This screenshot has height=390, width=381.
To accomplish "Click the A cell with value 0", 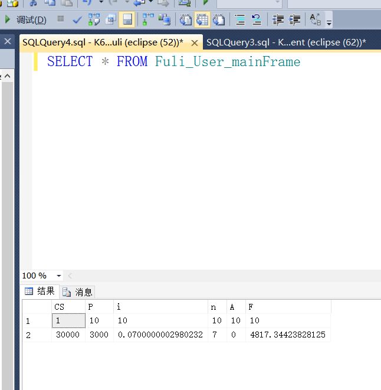I will point(237,335).
